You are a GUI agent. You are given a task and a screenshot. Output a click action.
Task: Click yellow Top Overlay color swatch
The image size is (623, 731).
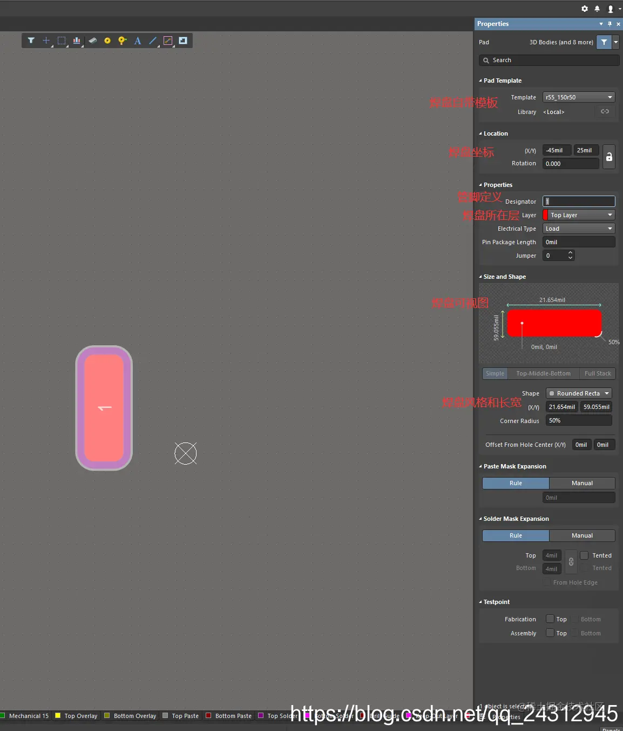(58, 715)
